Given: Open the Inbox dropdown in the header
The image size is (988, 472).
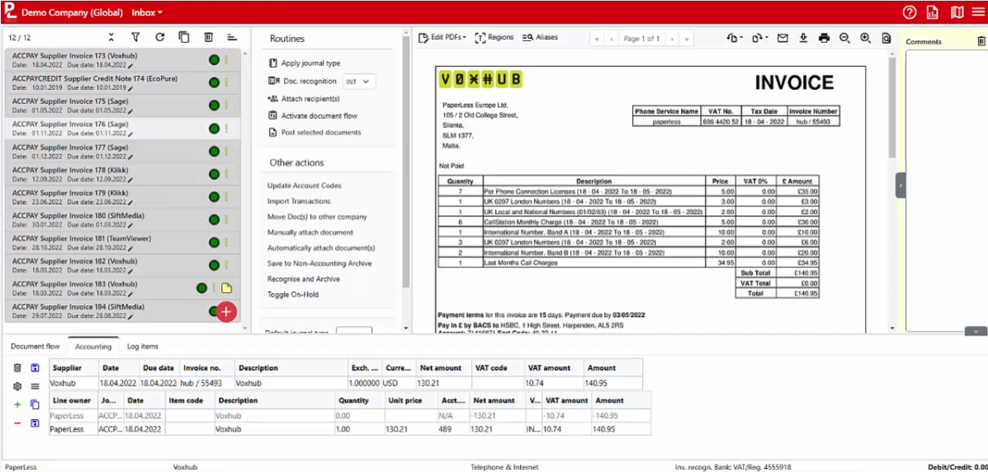Looking at the screenshot, I should 147,12.
